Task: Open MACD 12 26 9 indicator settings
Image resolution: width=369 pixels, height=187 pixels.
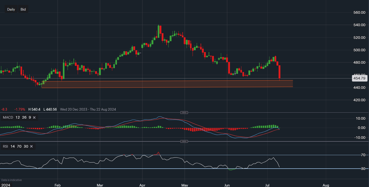Action: (17, 118)
